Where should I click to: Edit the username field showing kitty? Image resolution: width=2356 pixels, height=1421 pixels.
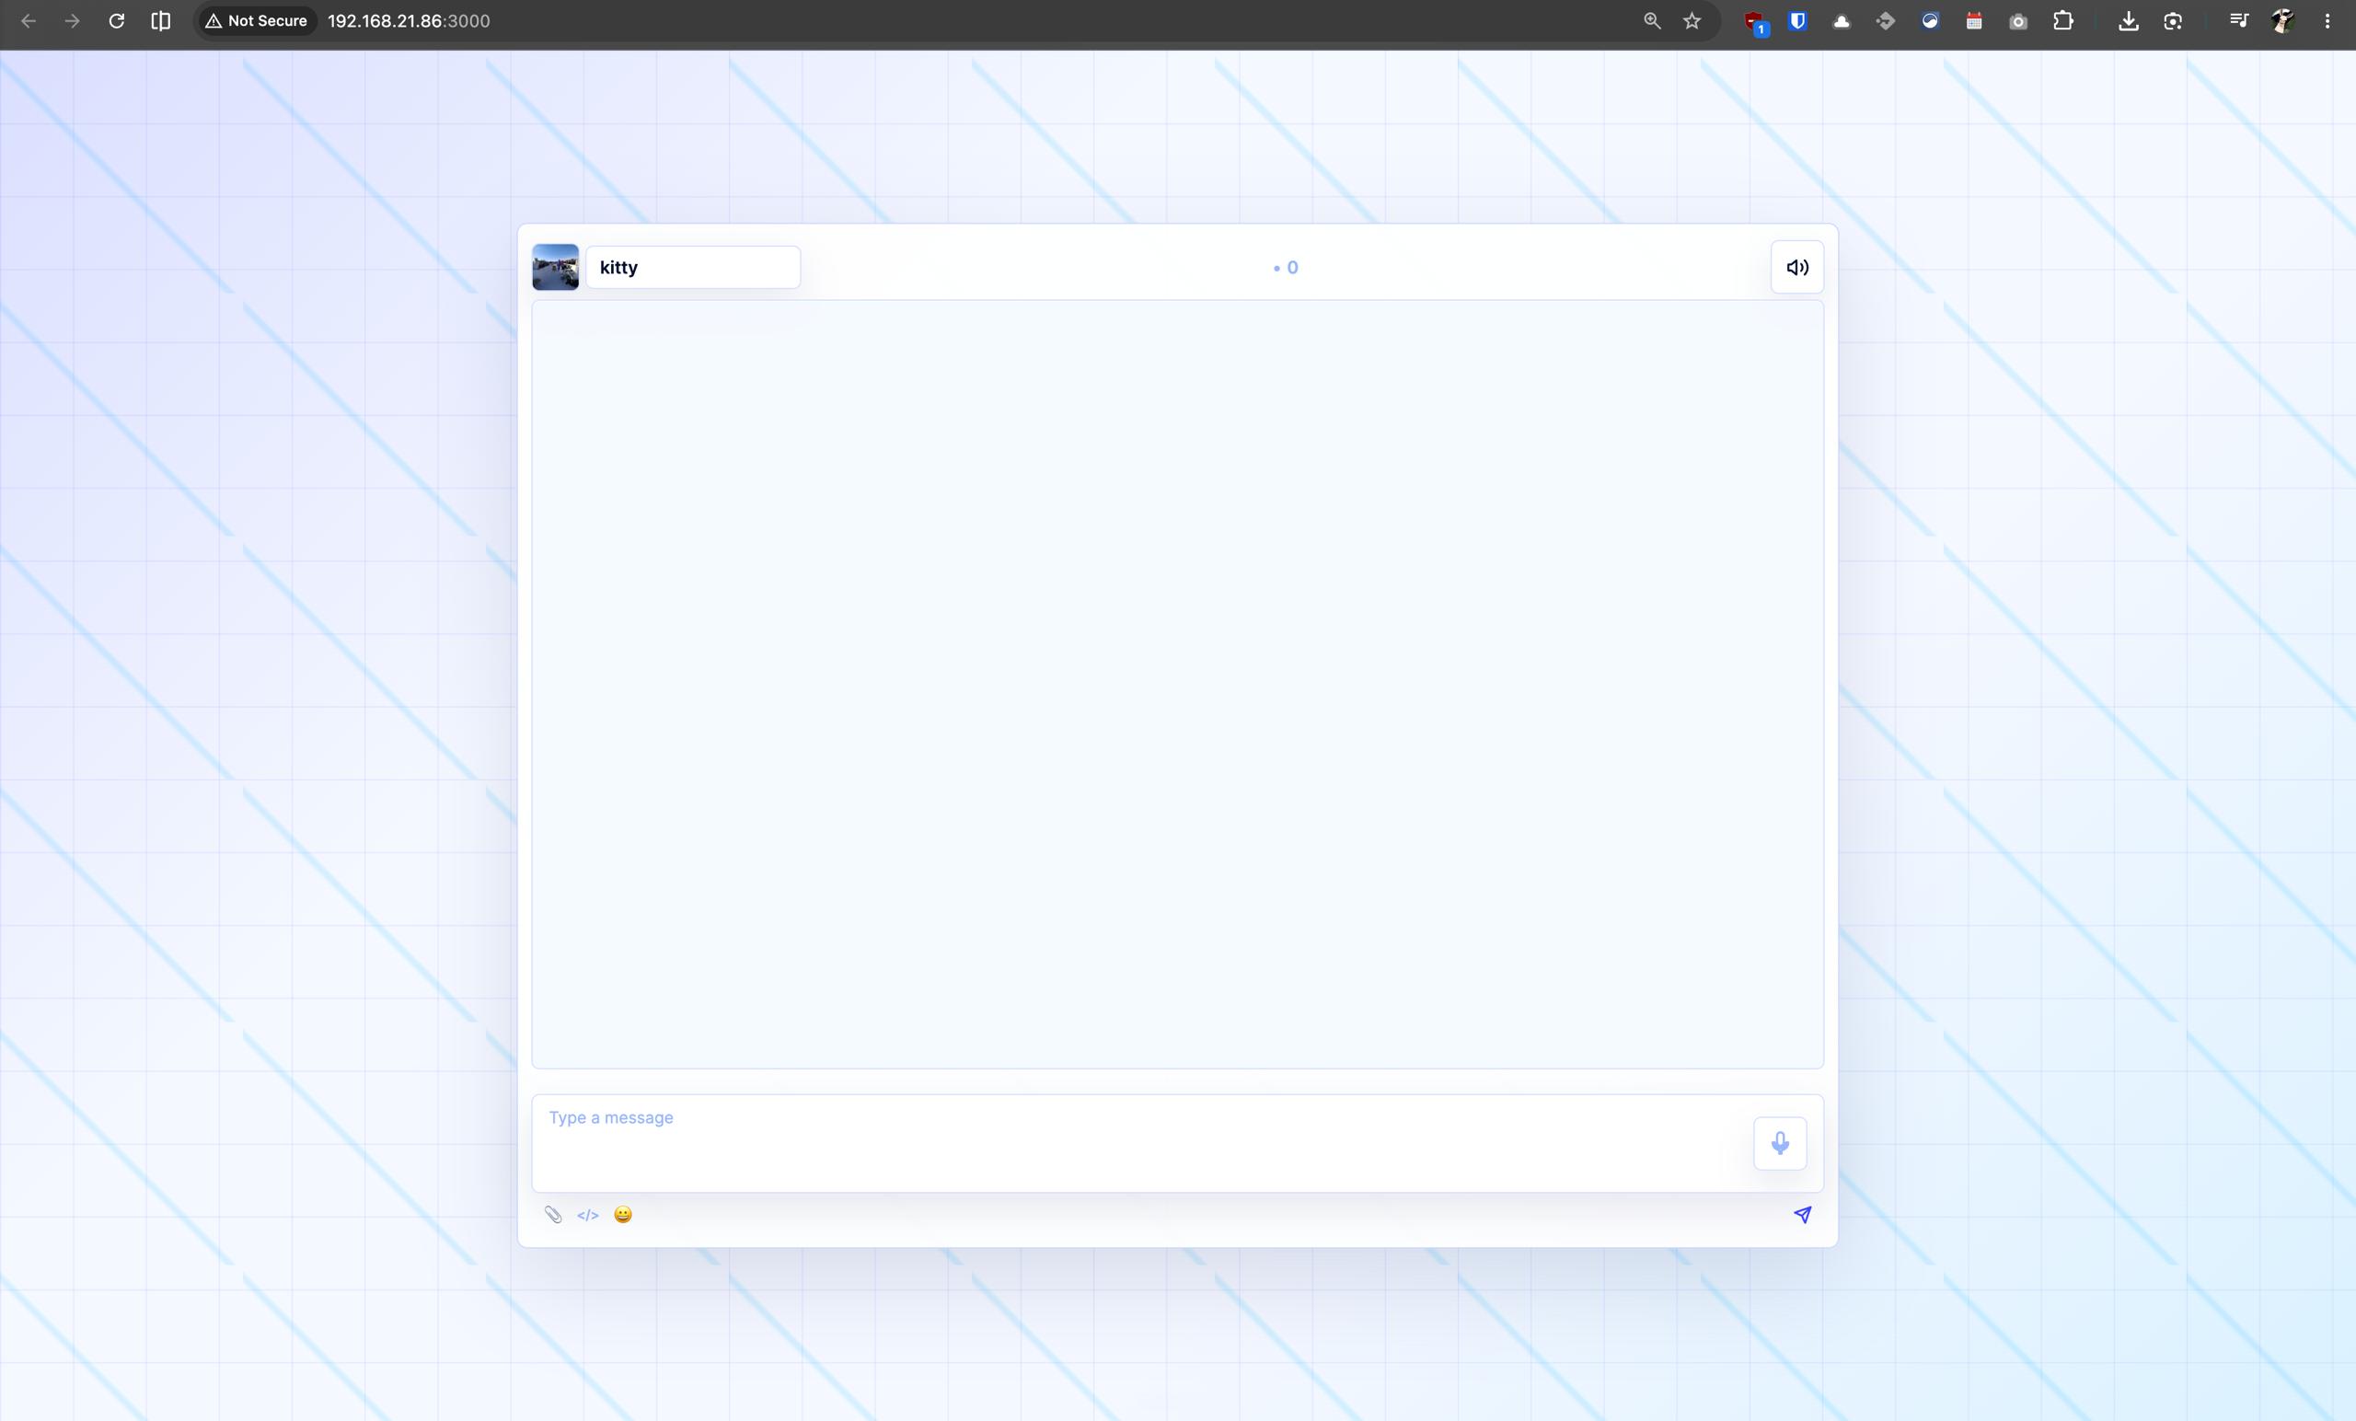[x=693, y=267]
